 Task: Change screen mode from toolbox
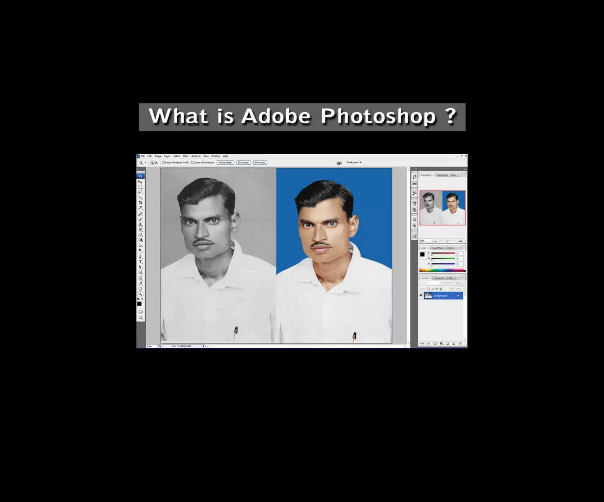tap(140, 318)
